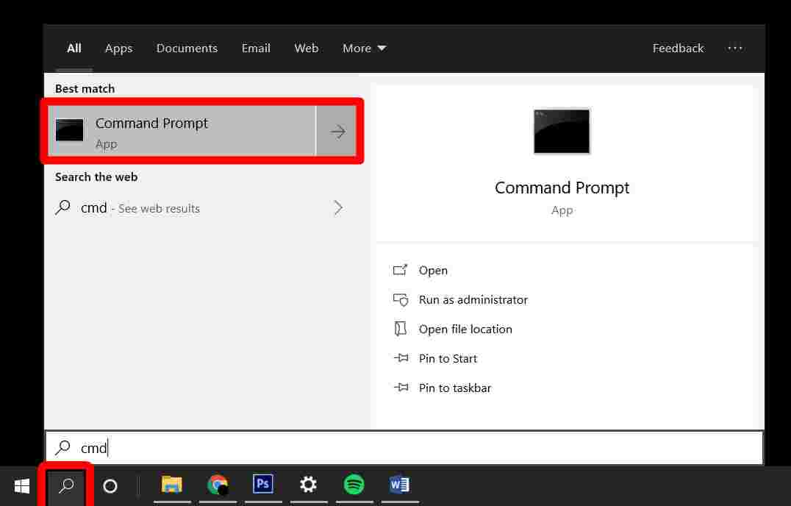Click the Start menu button

click(x=20, y=485)
